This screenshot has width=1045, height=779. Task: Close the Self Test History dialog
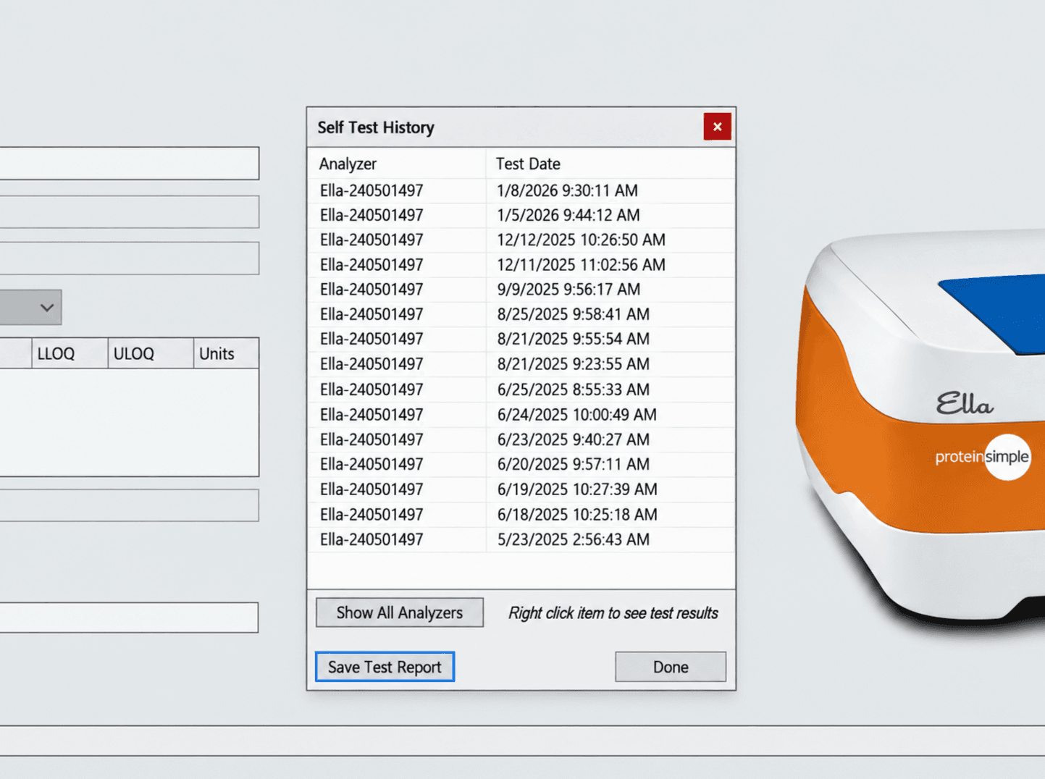[x=717, y=127]
